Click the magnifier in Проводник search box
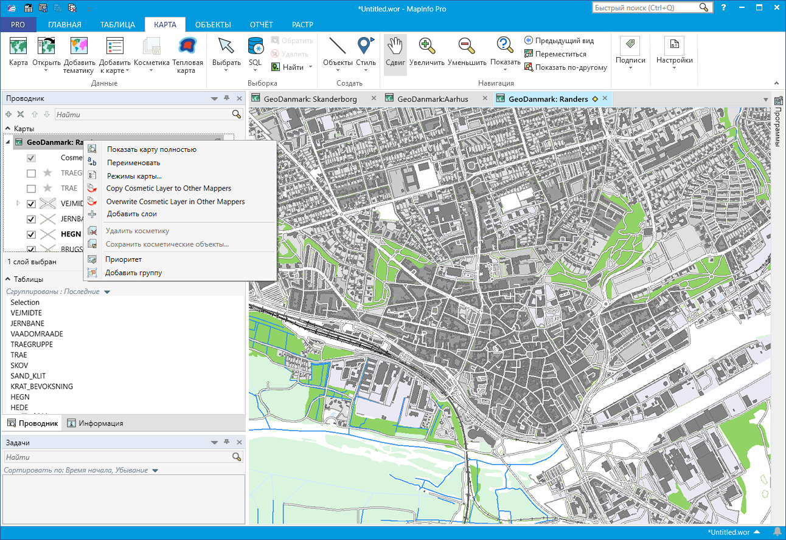This screenshot has height=540, width=786. (237, 114)
